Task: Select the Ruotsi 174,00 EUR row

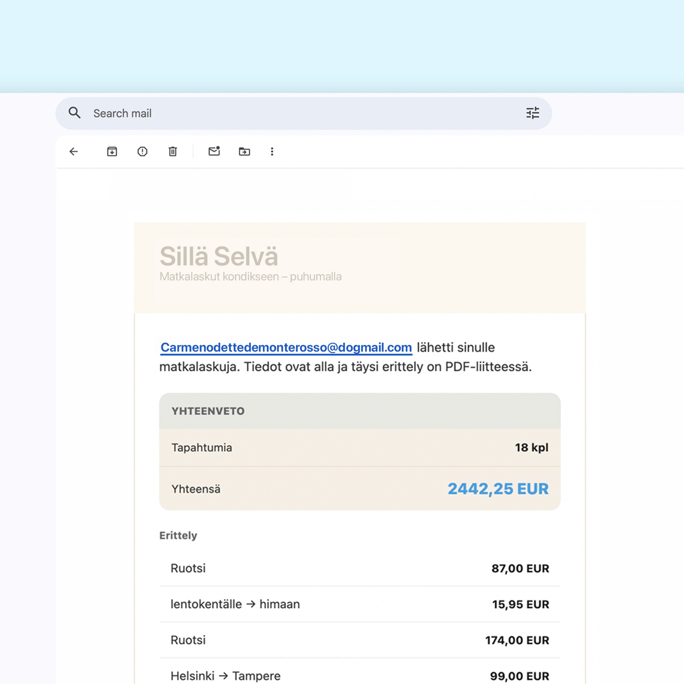Action: pyautogui.click(x=360, y=640)
